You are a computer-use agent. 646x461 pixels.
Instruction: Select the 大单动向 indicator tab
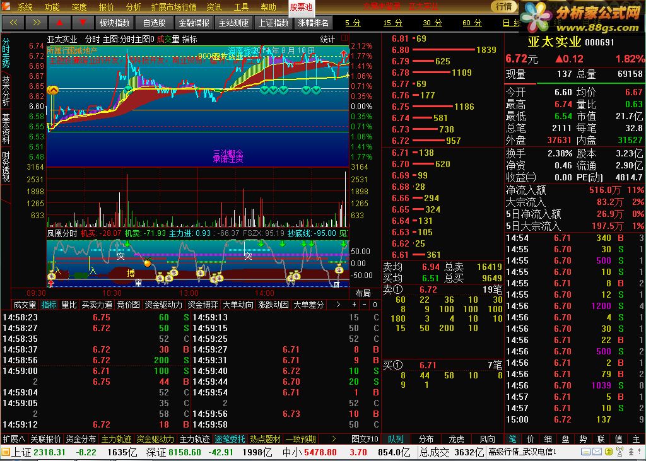[x=238, y=305]
